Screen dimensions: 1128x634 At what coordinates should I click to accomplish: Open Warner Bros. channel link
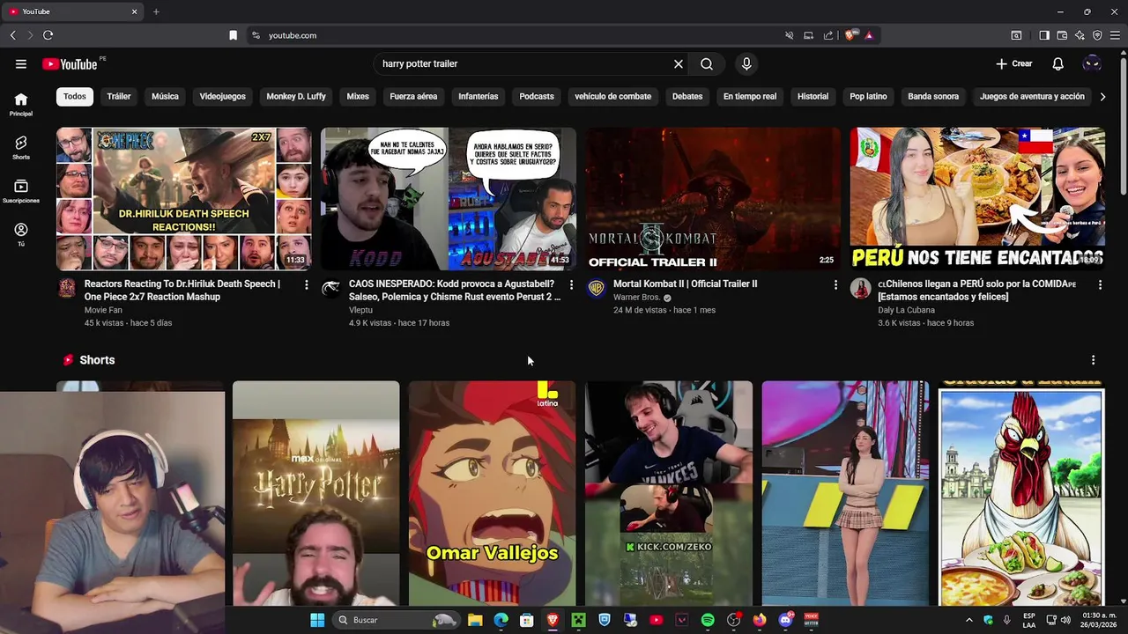[x=636, y=298]
